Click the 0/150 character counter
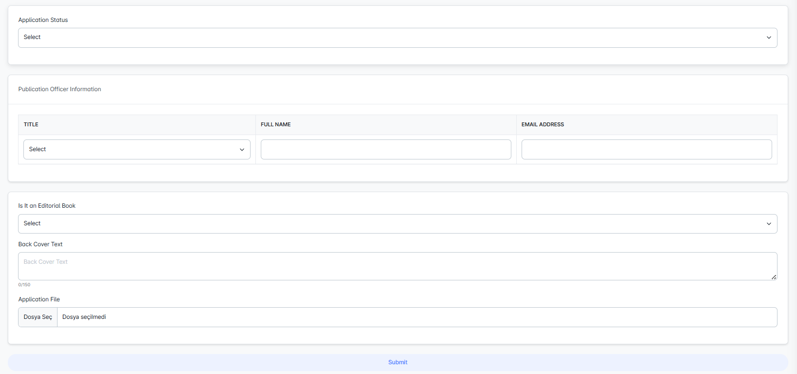This screenshot has width=797, height=374. point(24,285)
